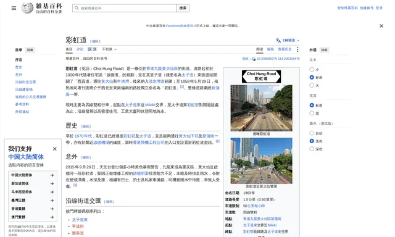Select large text size option

pyautogui.click(x=312, y=85)
